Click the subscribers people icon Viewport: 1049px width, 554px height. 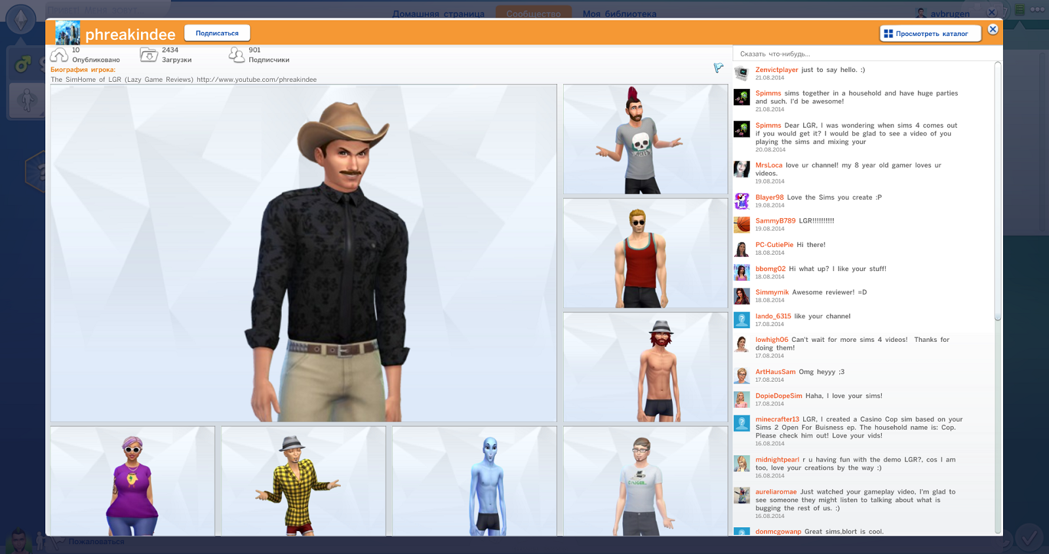click(236, 55)
